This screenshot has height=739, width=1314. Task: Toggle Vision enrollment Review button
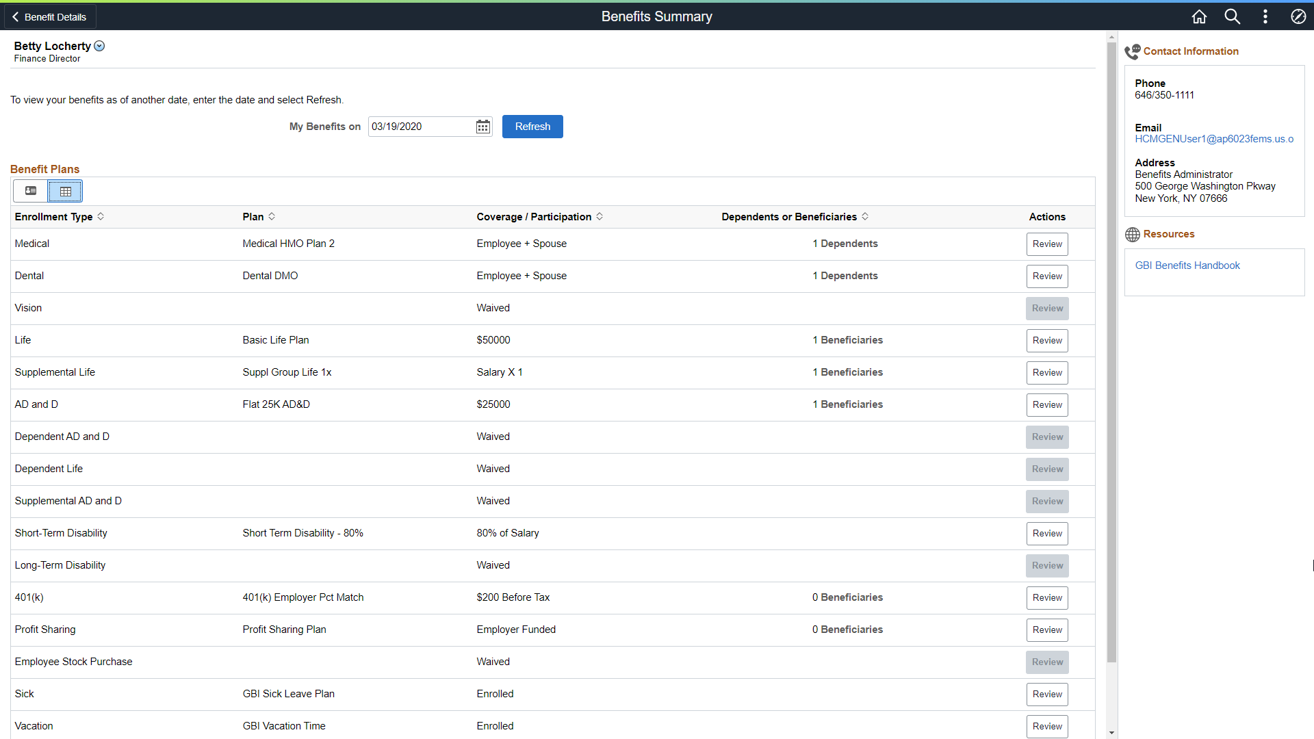(1047, 308)
